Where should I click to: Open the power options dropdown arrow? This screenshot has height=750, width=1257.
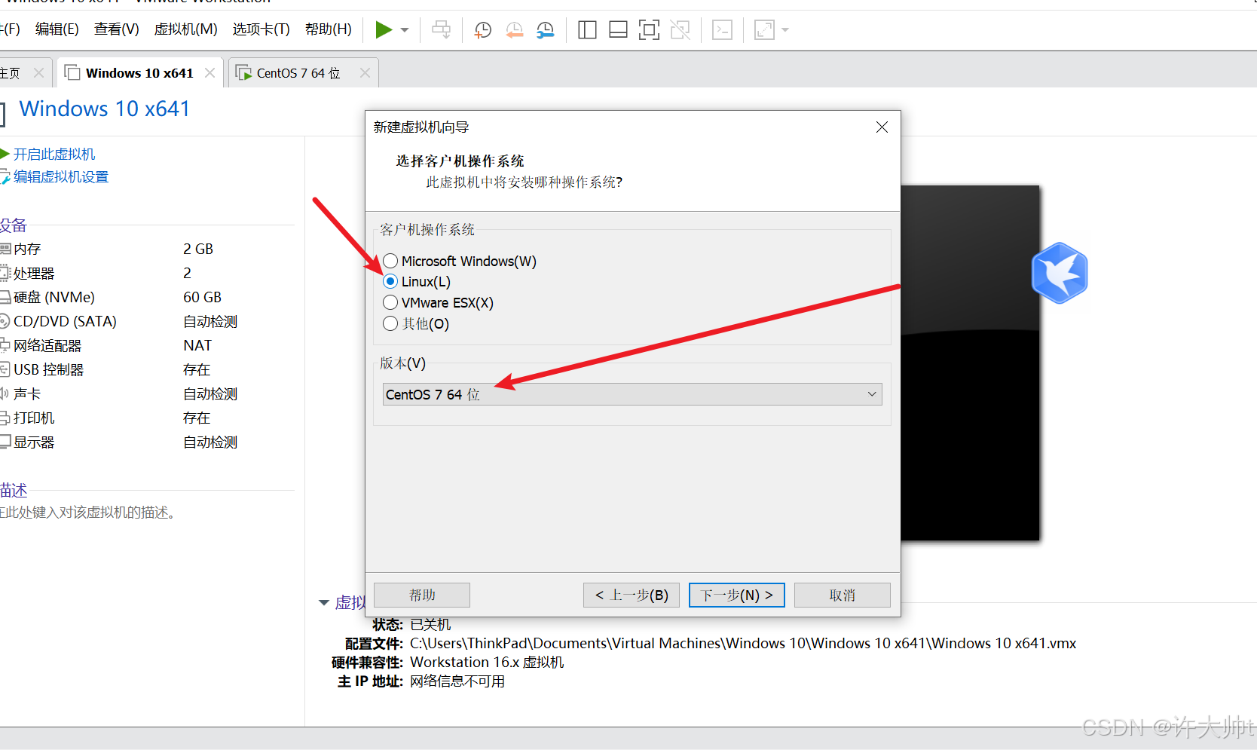pos(405,30)
